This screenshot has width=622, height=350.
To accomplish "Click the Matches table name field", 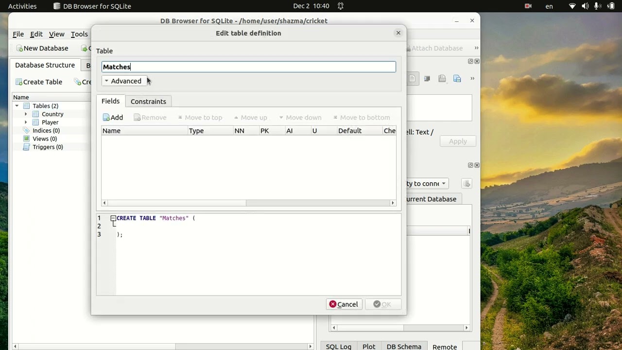I will tap(249, 67).
